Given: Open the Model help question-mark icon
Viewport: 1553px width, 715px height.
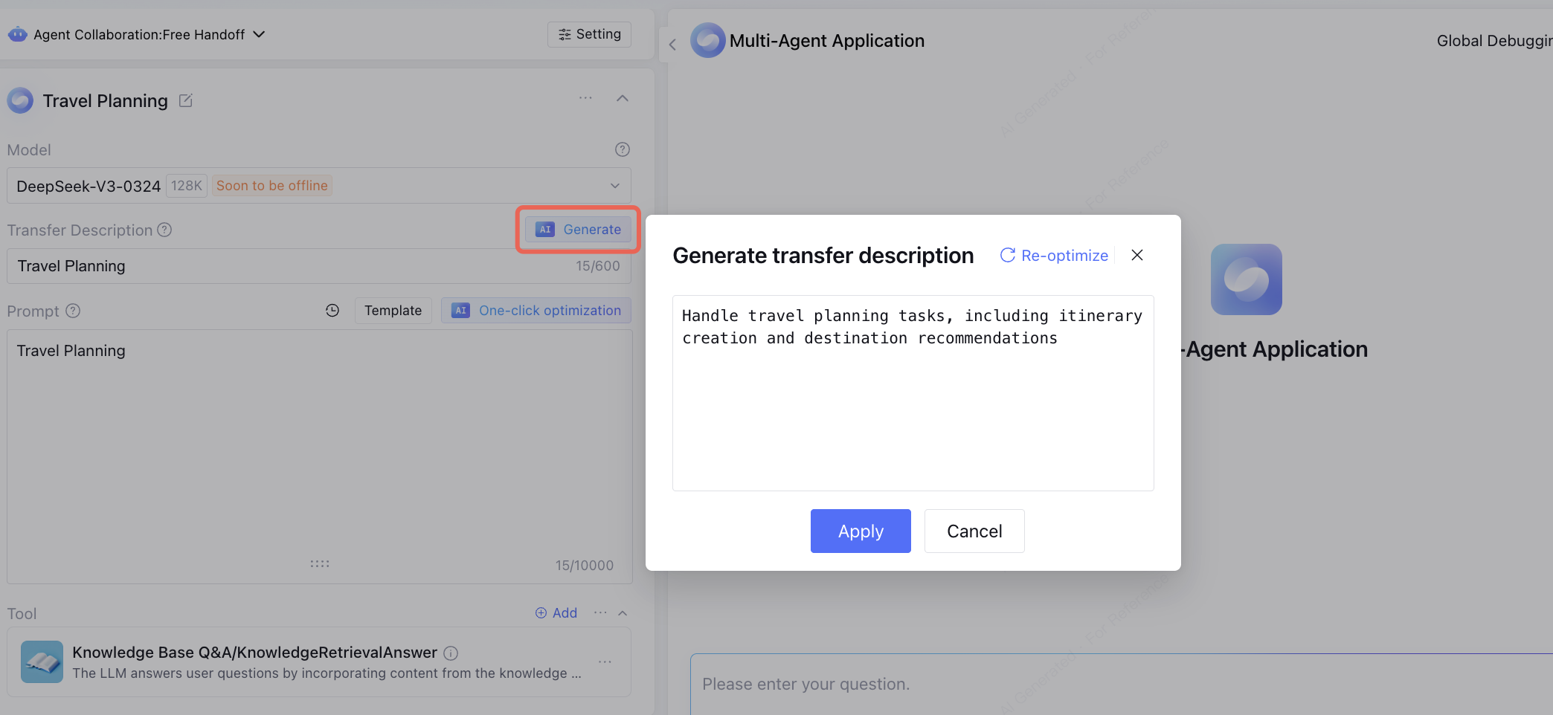Looking at the screenshot, I should coord(623,149).
